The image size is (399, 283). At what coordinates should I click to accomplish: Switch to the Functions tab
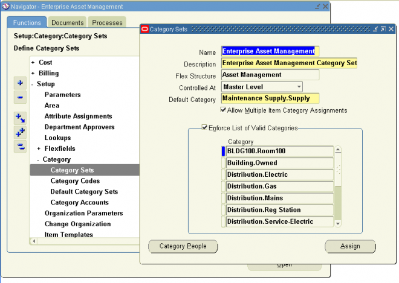[27, 22]
